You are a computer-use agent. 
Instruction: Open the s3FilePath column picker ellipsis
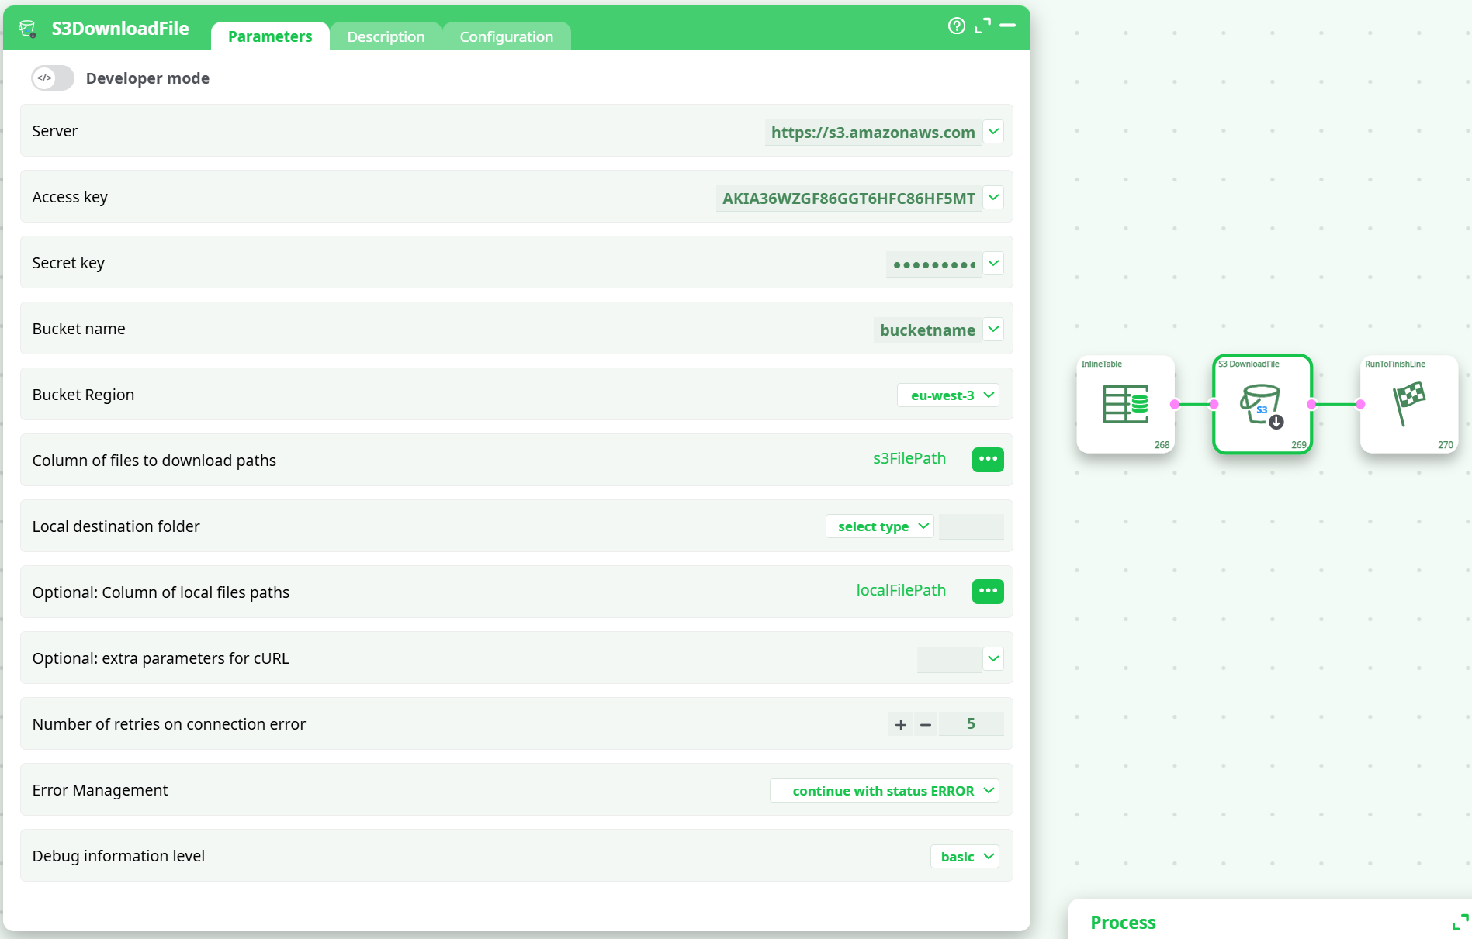tap(987, 459)
